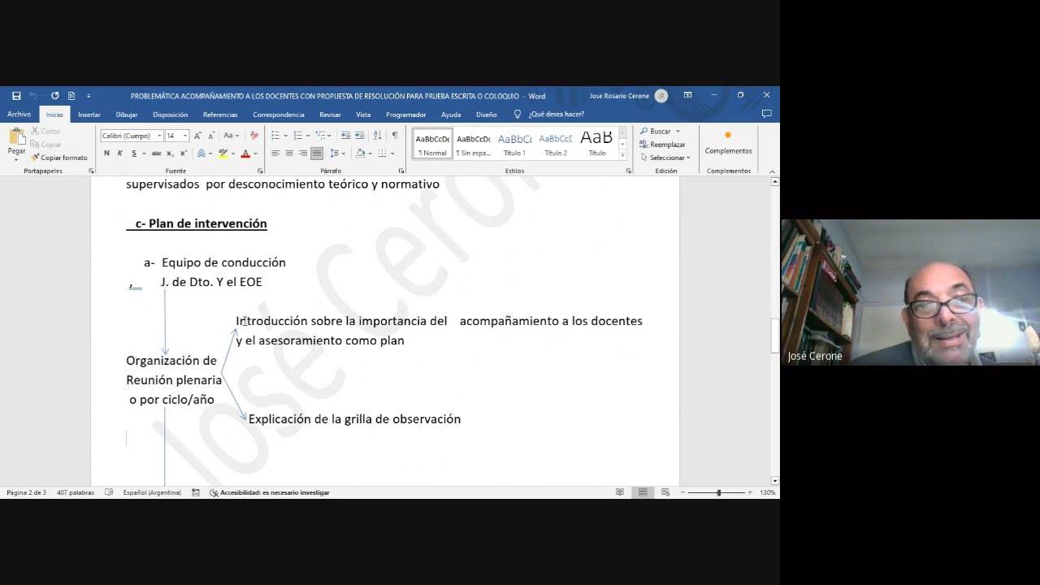Image resolution: width=1040 pixels, height=585 pixels.
Task: Switch to the Dibujar tab
Action: (x=127, y=115)
